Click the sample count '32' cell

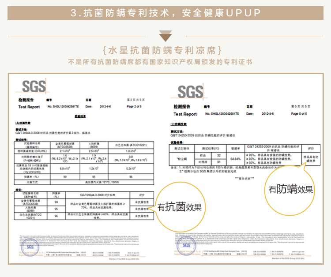pos(219,156)
